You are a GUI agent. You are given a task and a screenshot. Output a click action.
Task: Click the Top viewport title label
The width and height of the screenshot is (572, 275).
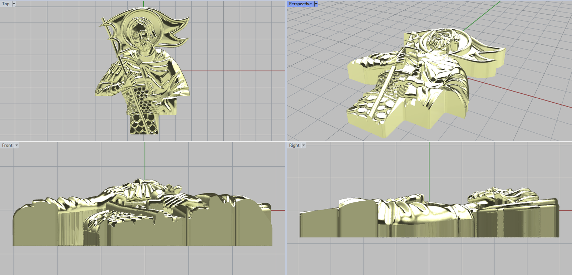point(6,4)
